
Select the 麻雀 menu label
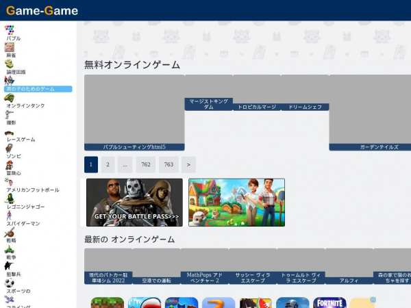coord(11,55)
